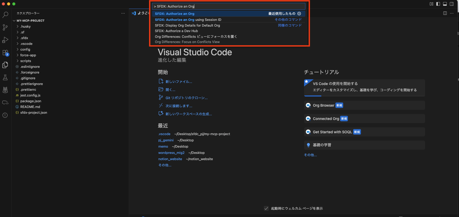The width and height of the screenshot is (459, 217).
Task: Click the Explorer more actions ellipsis
Action: (x=123, y=13)
